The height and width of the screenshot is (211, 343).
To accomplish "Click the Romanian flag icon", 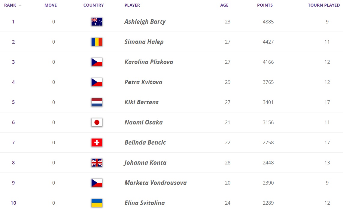I will coord(97,42).
